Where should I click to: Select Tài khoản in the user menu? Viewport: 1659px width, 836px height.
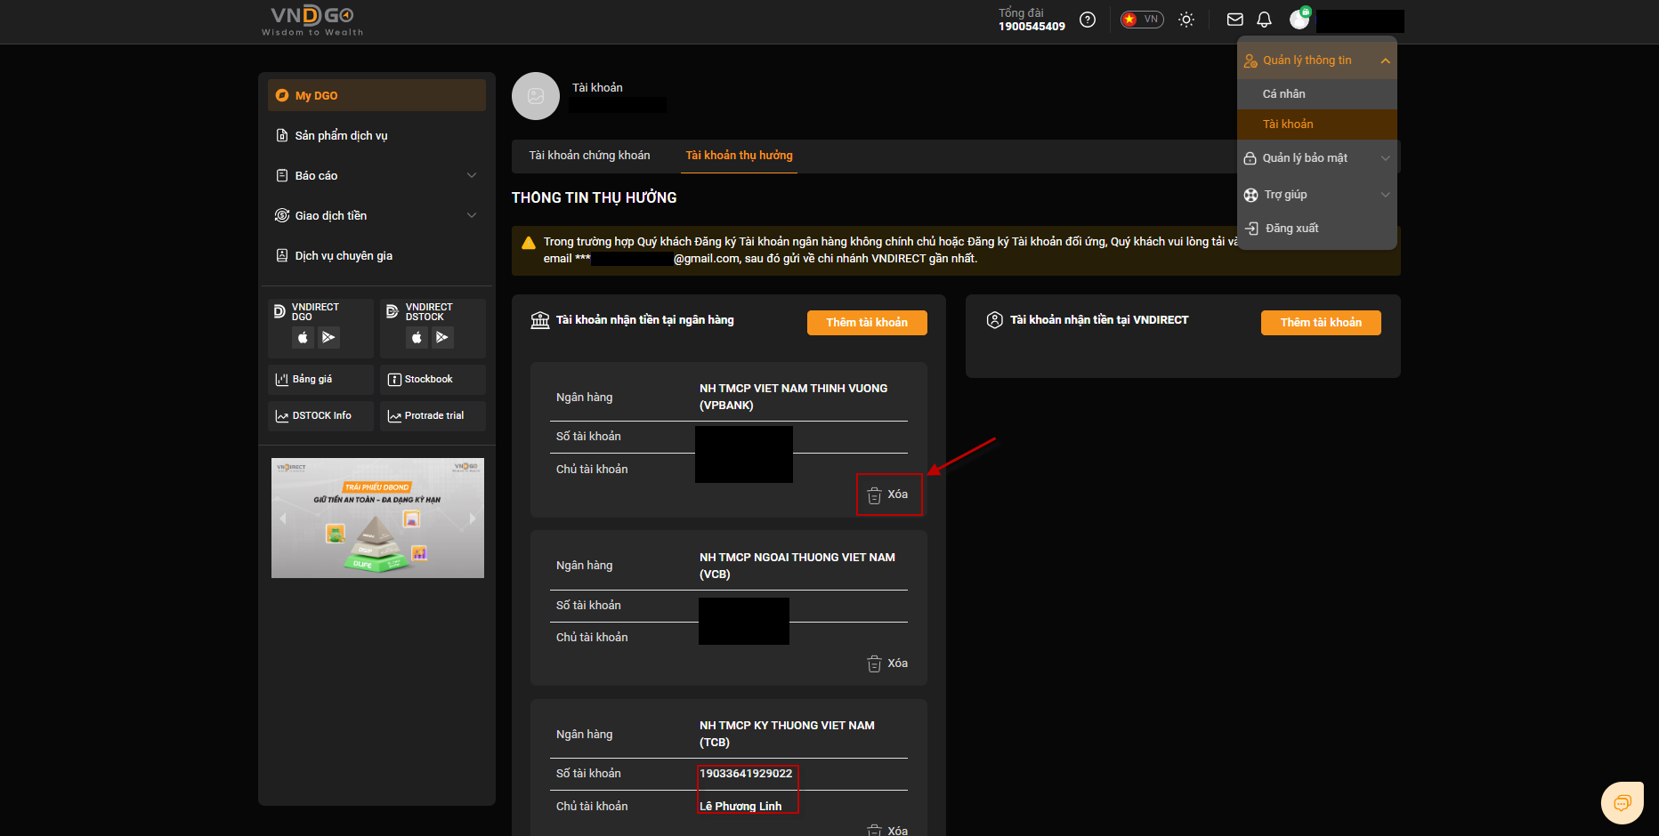coord(1317,125)
